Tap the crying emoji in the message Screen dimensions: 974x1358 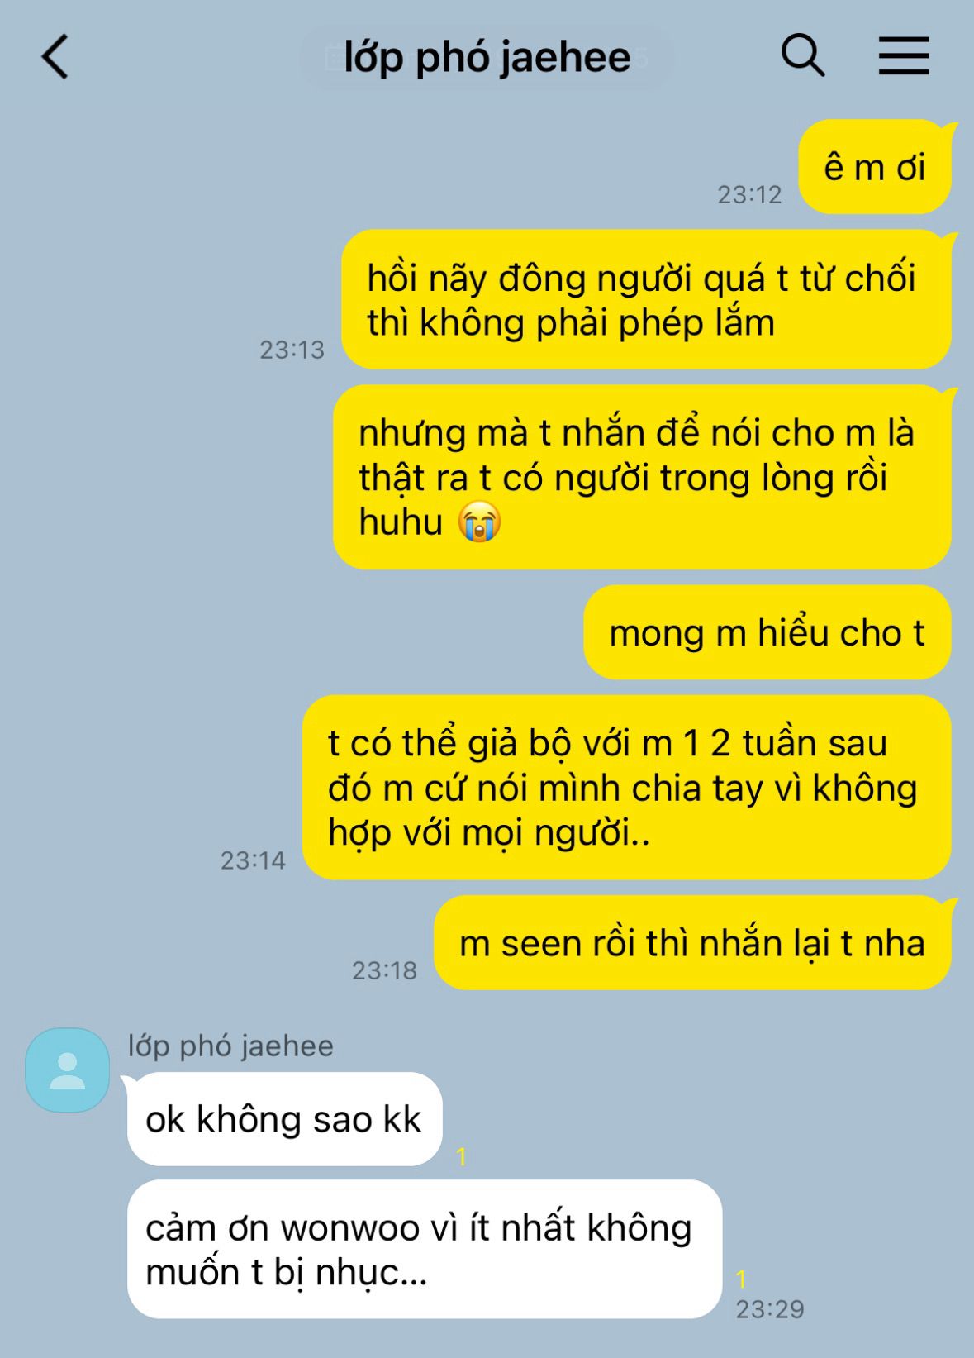480,522
